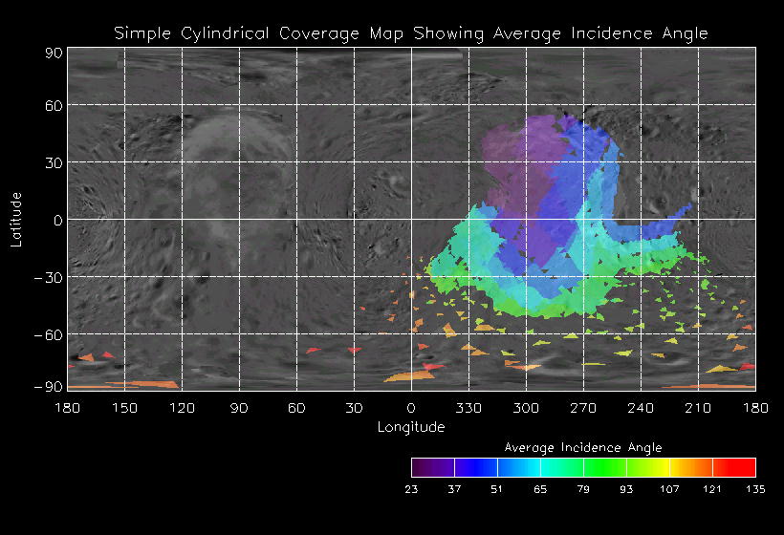
Task: Click latitude tick label -30
Action: 49,277
